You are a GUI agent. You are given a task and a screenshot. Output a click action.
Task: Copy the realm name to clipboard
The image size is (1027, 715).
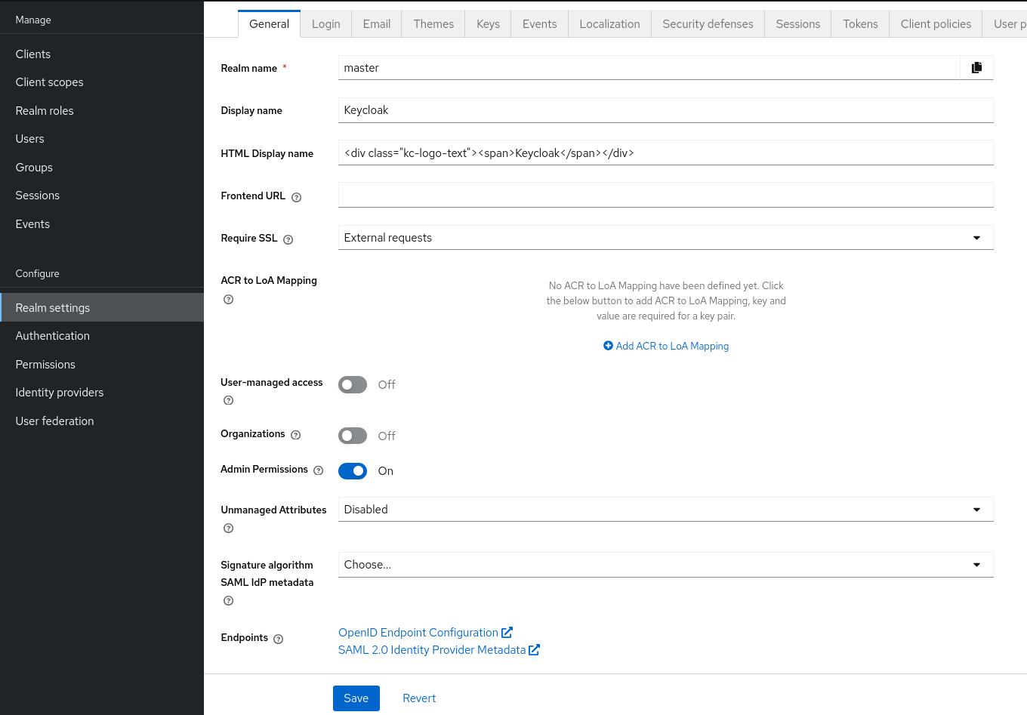pos(976,68)
